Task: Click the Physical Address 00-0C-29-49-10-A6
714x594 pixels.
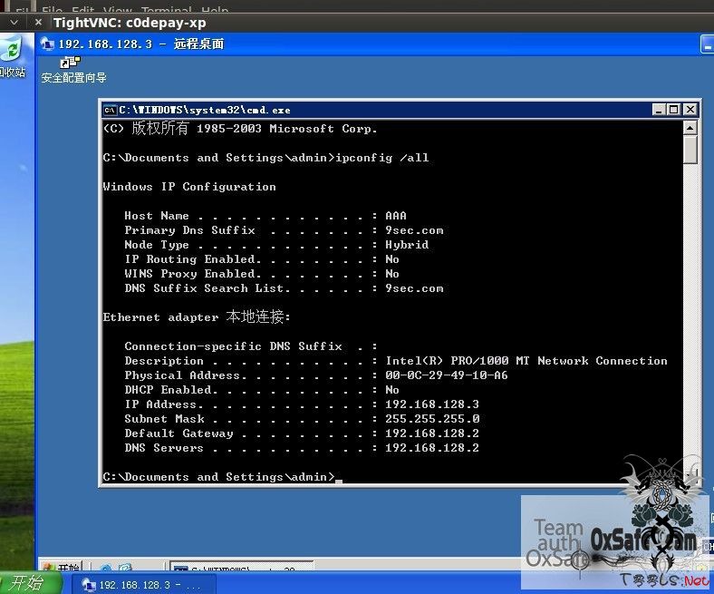Action: pyautogui.click(x=446, y=375)
